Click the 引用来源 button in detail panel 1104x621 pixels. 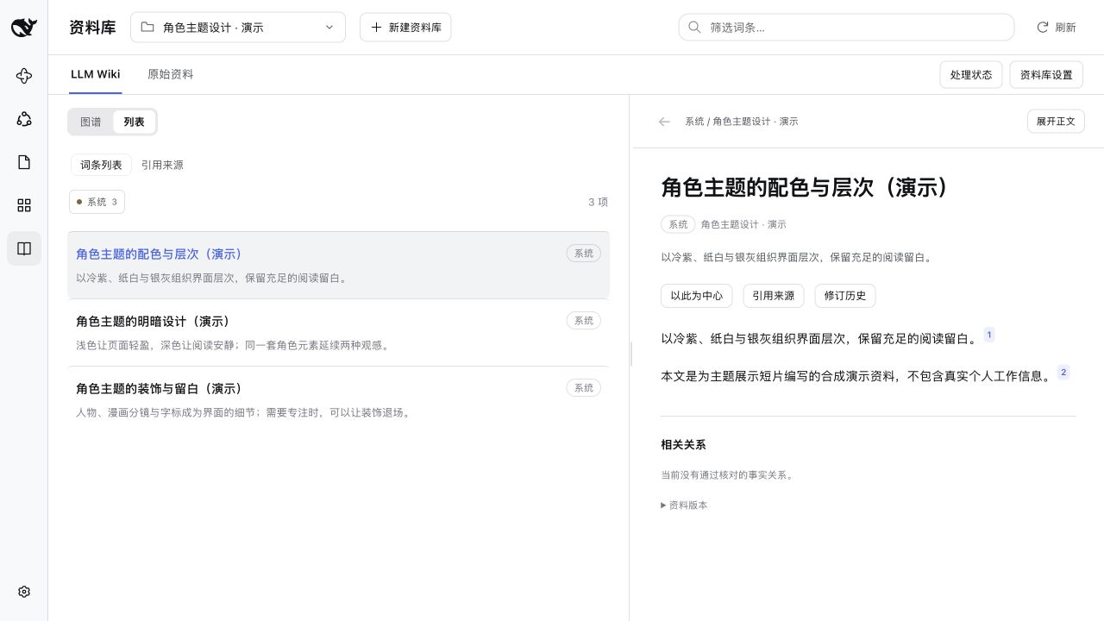[773, 296]
